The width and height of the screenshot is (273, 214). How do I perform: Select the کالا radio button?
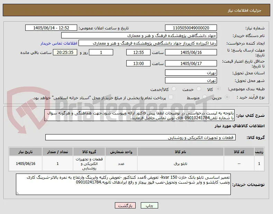click(218, 89)
